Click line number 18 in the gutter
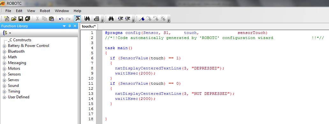Viewport: 329px width, 124px height. click(x=91, y=119)
